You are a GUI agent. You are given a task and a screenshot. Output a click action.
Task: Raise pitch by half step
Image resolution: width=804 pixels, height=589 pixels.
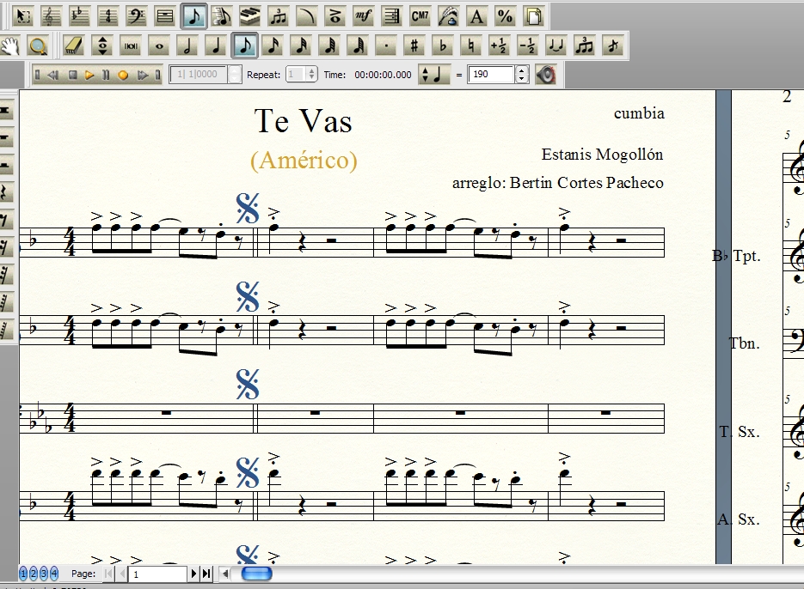coord(500,46)
